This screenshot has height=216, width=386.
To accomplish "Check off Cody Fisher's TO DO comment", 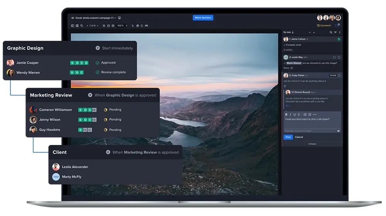I will tap(339, 76).
